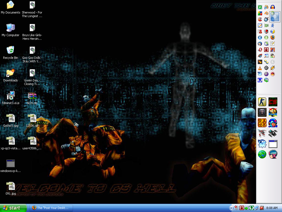Image resolution: width=282 pixels, height=212 pixels.
Task: Open the gray spaceship game icon
Action: (273, 133)
